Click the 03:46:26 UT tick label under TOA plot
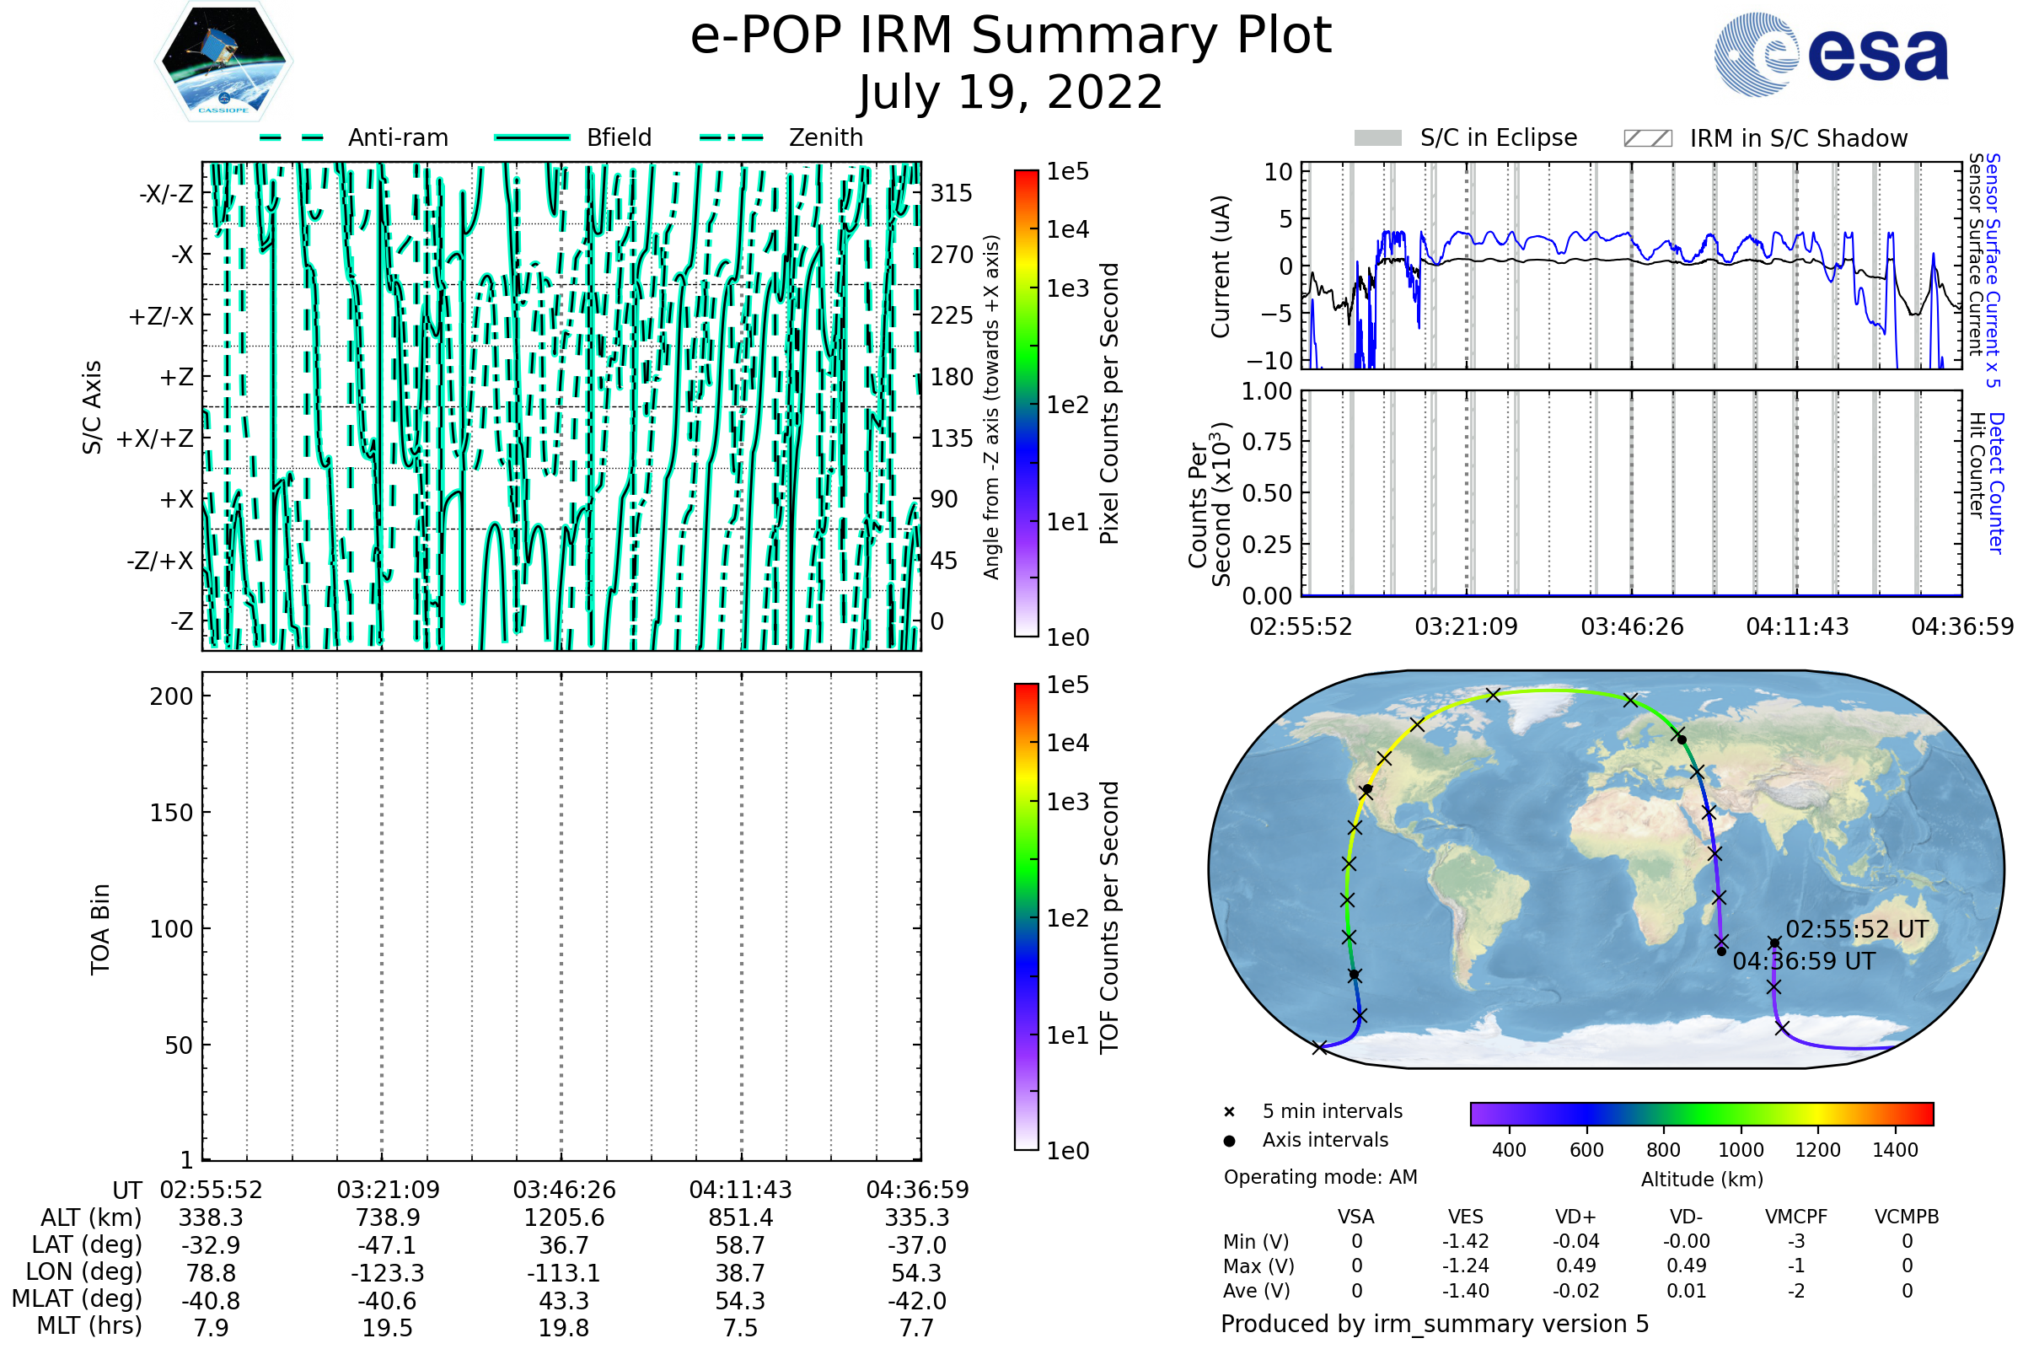 coord(564,1190)
